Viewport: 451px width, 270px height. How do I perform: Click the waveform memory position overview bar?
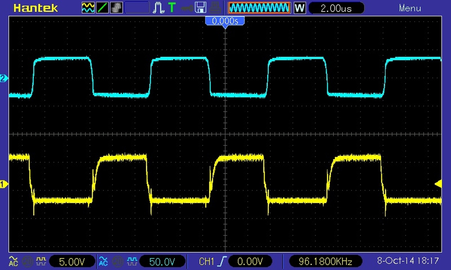click(x=259, y=7)
